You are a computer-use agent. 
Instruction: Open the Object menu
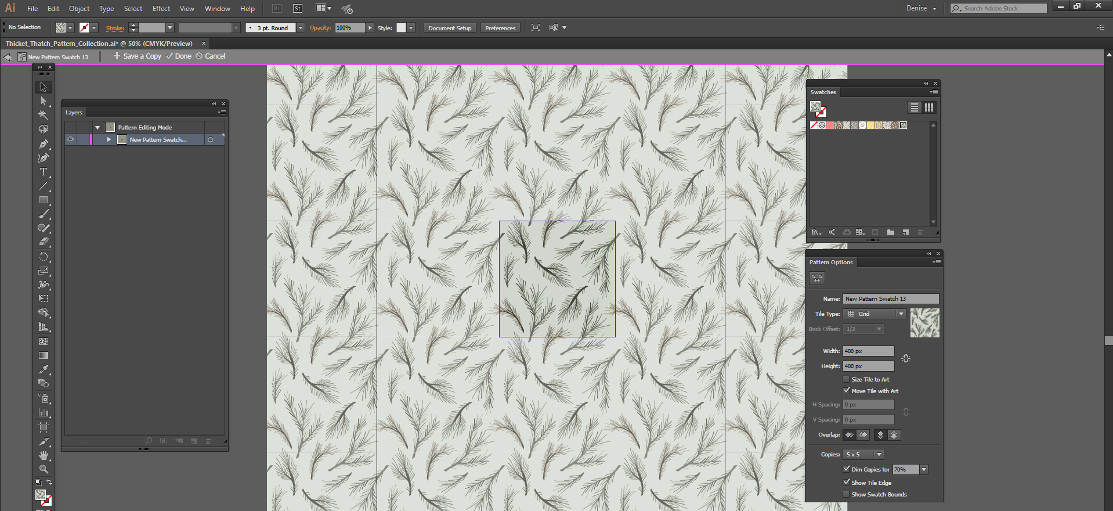79,9
